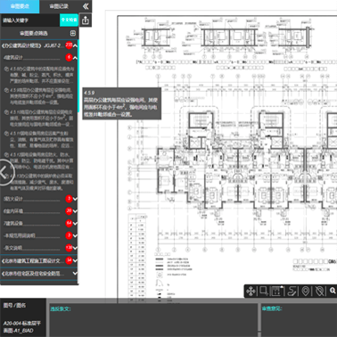Expand the 7建筑设备 section
This screenshot has width=337, height=337.
75,223
